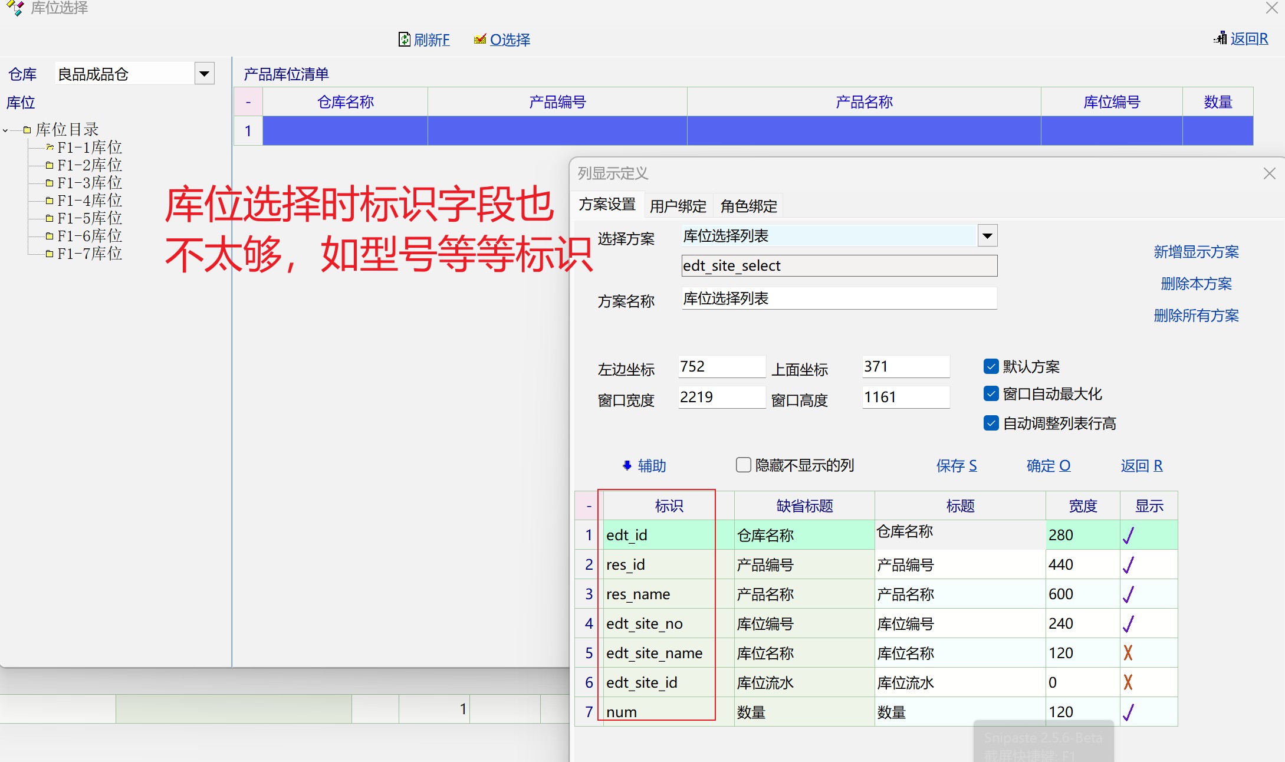This screenshot has height=762, width=1285.
Task: Click the 保存 S button
Action: point(956,465)
